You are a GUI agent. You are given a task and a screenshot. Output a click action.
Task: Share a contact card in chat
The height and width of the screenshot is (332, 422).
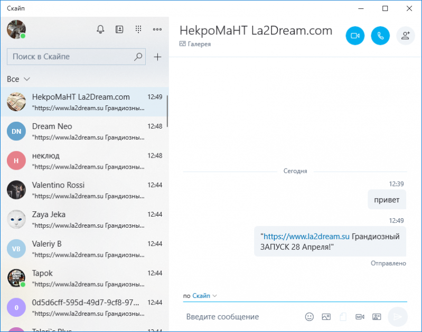[377, 317]
